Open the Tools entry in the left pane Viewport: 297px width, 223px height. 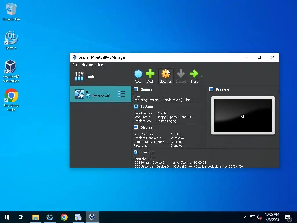tap(100, 76)
